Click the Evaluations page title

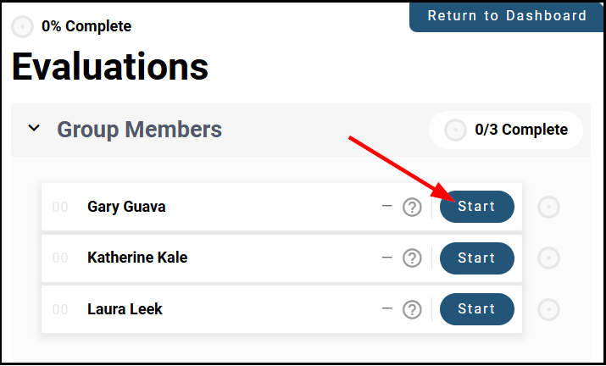click(110, 67)
